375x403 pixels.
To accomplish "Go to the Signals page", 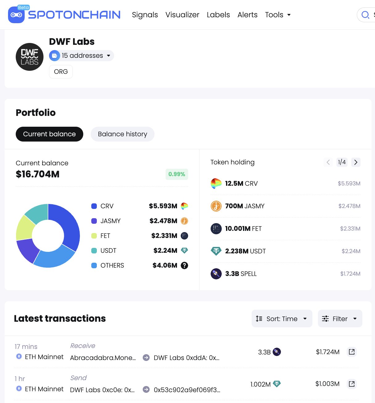I will [x=145, y=15].
